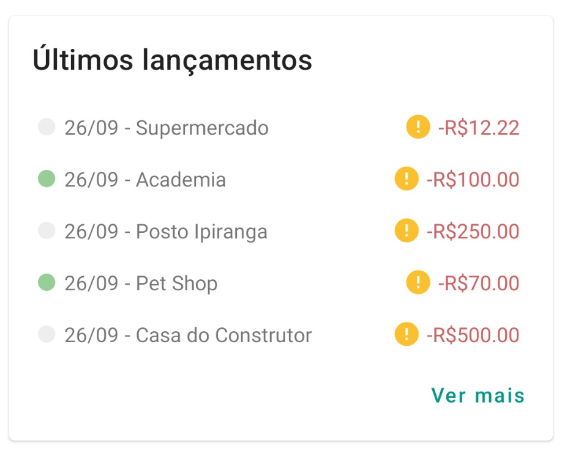
Task: Select the 26/09 Academia transaction
Action: [x=145, y=180]
